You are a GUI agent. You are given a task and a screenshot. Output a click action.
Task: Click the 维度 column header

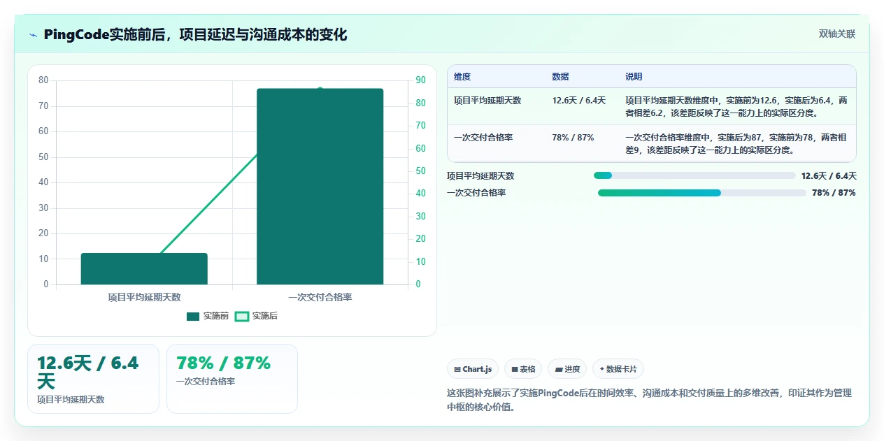click(x=462, y=77)
